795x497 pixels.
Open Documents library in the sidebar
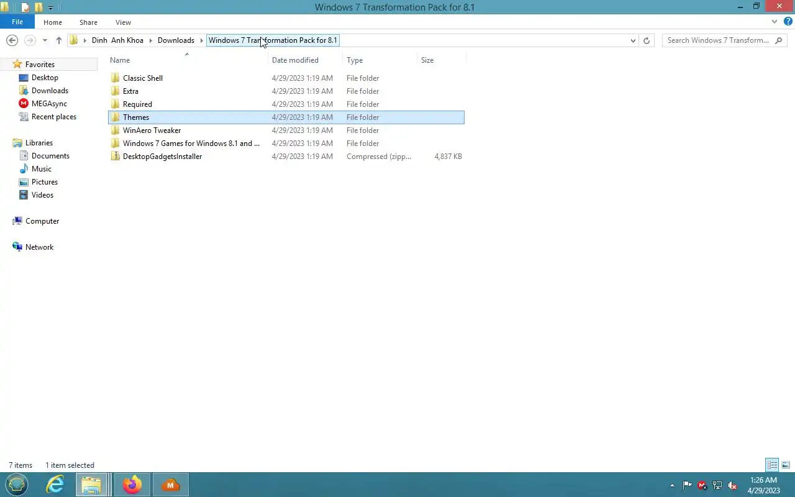tap(50, 156)
